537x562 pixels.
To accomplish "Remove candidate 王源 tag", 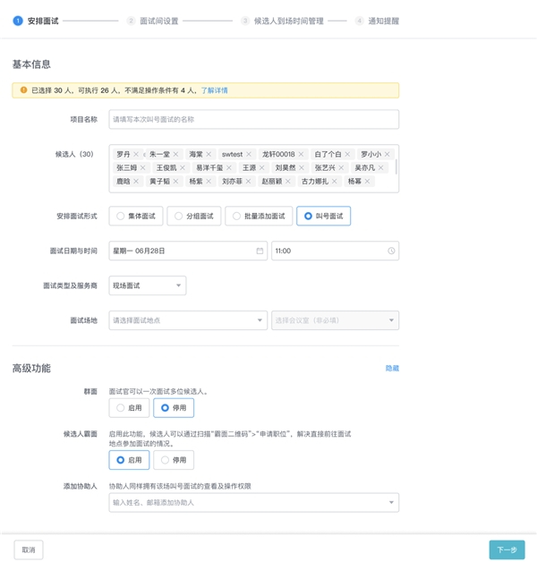I will pos(261,167).
